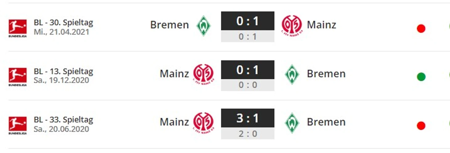Click green result dot for 13. Spieltag

click(421, 77)
